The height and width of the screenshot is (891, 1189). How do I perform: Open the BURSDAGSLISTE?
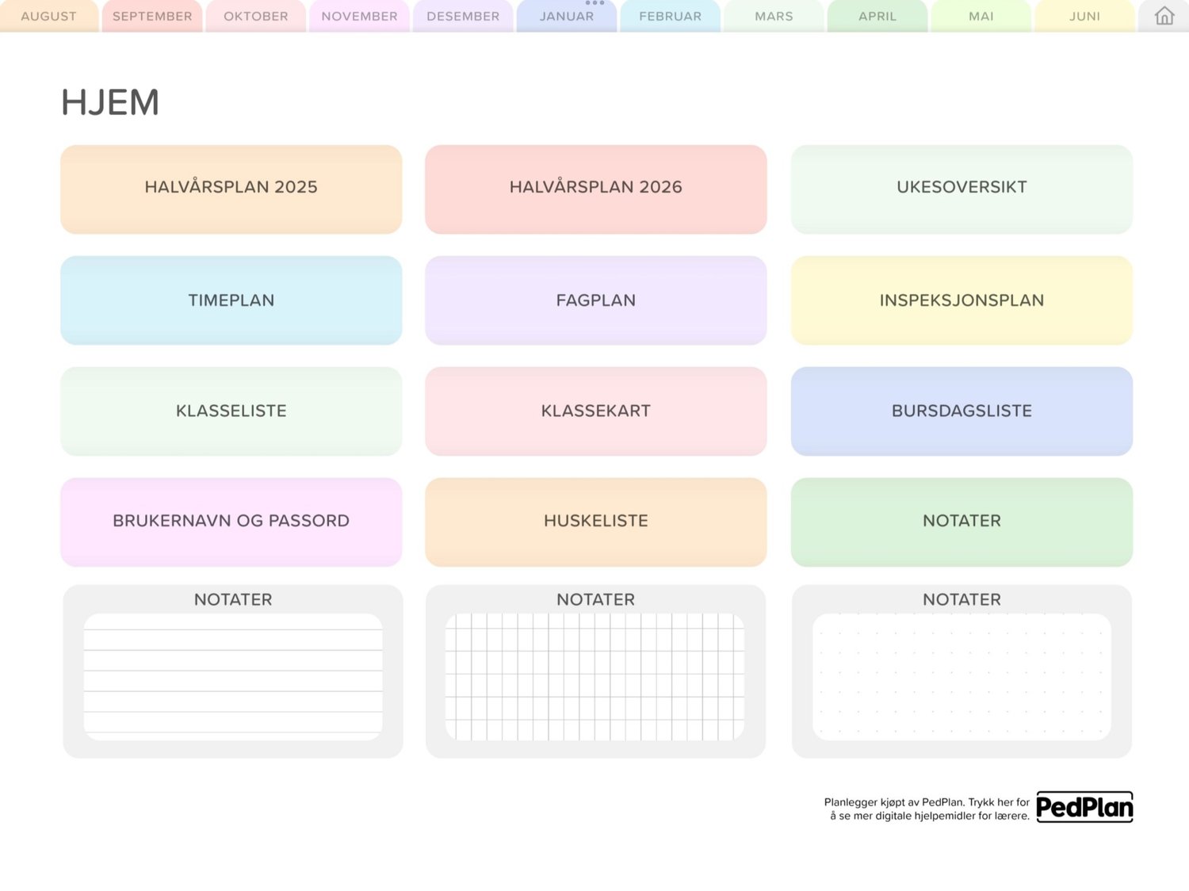click(x=962, y=411)
